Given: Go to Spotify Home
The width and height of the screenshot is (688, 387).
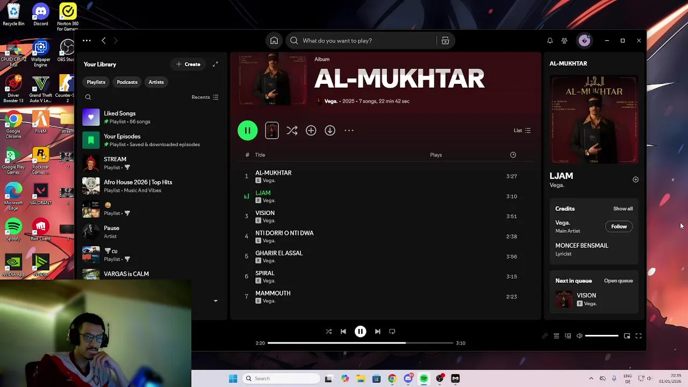Looking at the screenshot, I should pyautogui.click(x=274, y=40).
